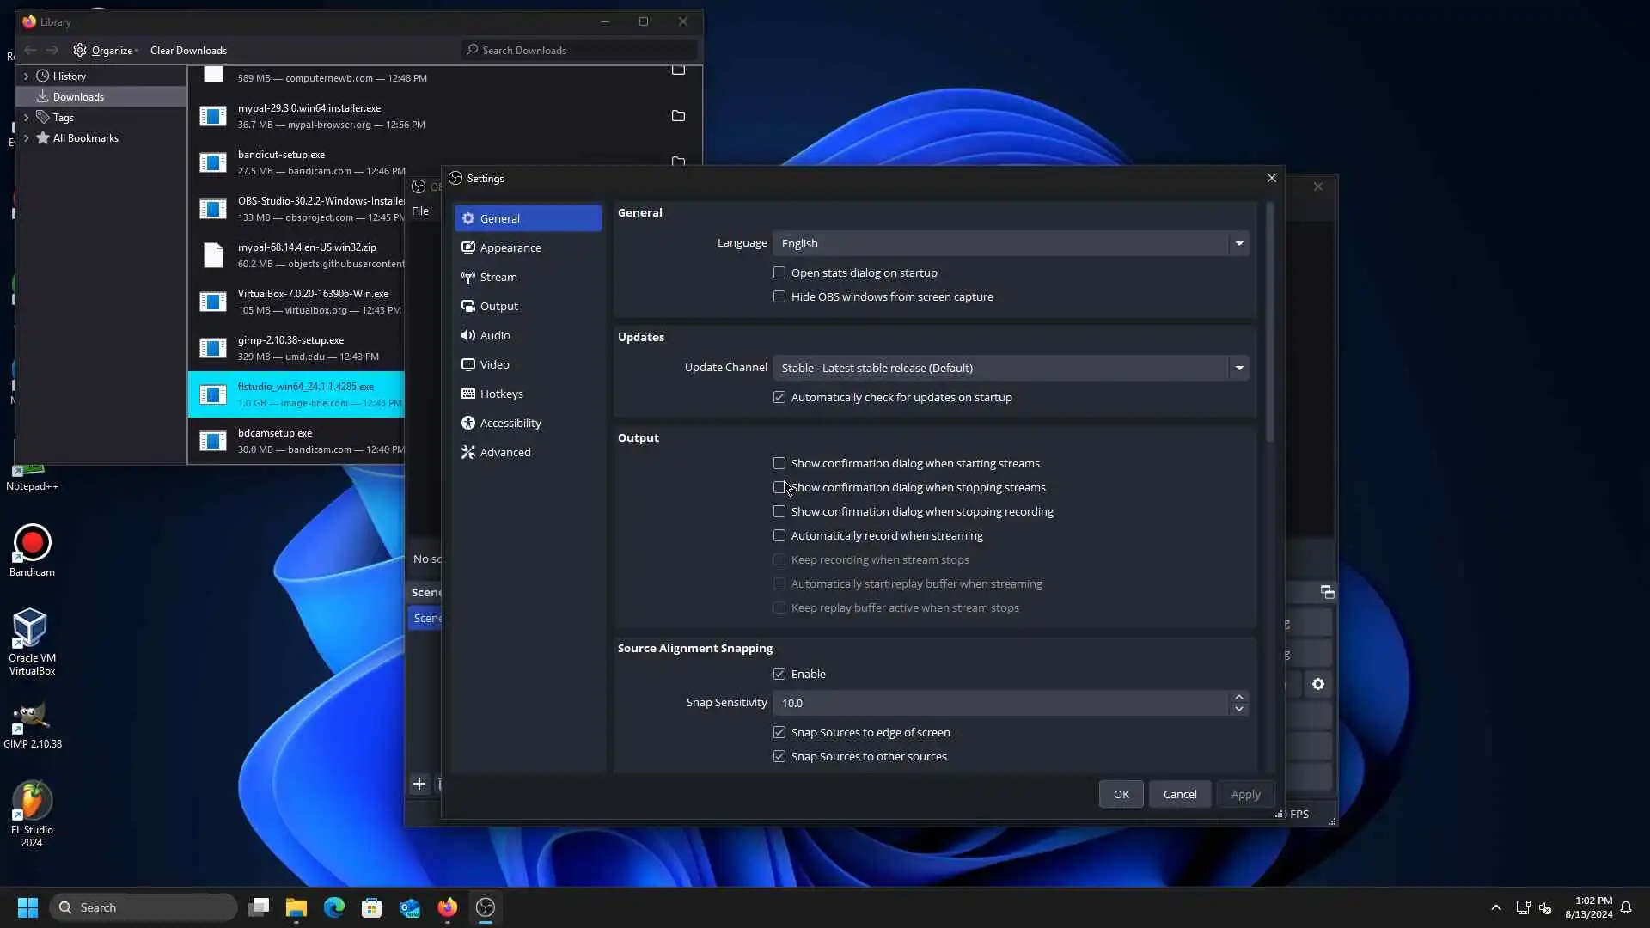Select the Advanced settings category
This screenshot has width=1650, height=928.
[x=505, y=452]
